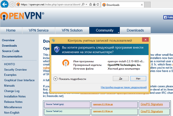Open a new blank browser tab
This screenshot has width=173, height=116.
pyautogui.click(x=147, y=5)
